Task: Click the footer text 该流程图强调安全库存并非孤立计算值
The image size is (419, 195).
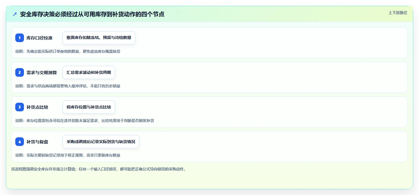Action: click(44, 169)
